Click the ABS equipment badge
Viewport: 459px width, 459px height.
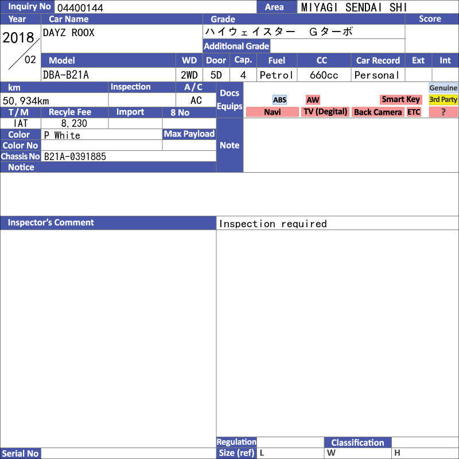click(x=279, y=100)
